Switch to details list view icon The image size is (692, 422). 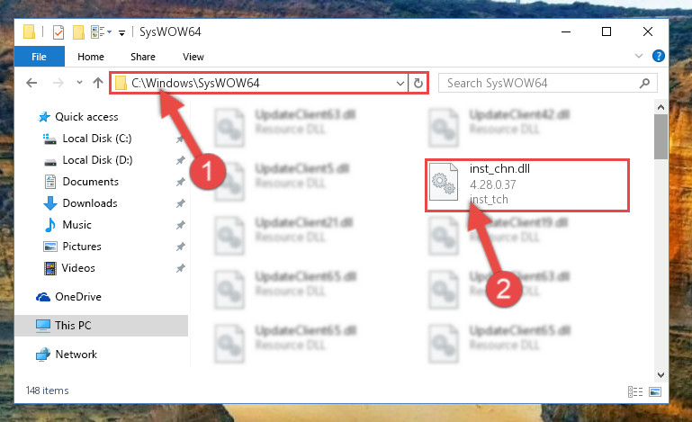(x=635, y=391)
